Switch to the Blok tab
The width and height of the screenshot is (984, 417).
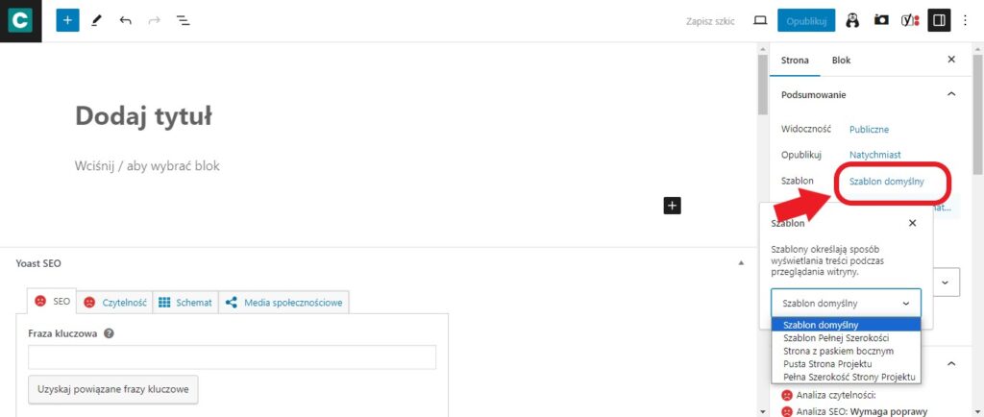coord(841,61)
